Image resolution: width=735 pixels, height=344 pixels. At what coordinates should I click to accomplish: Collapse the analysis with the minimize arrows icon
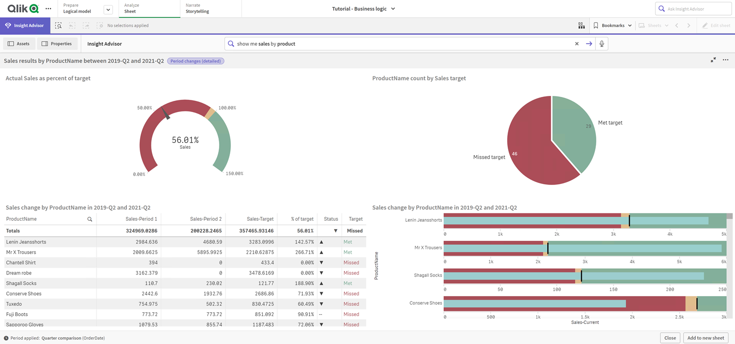713,60
